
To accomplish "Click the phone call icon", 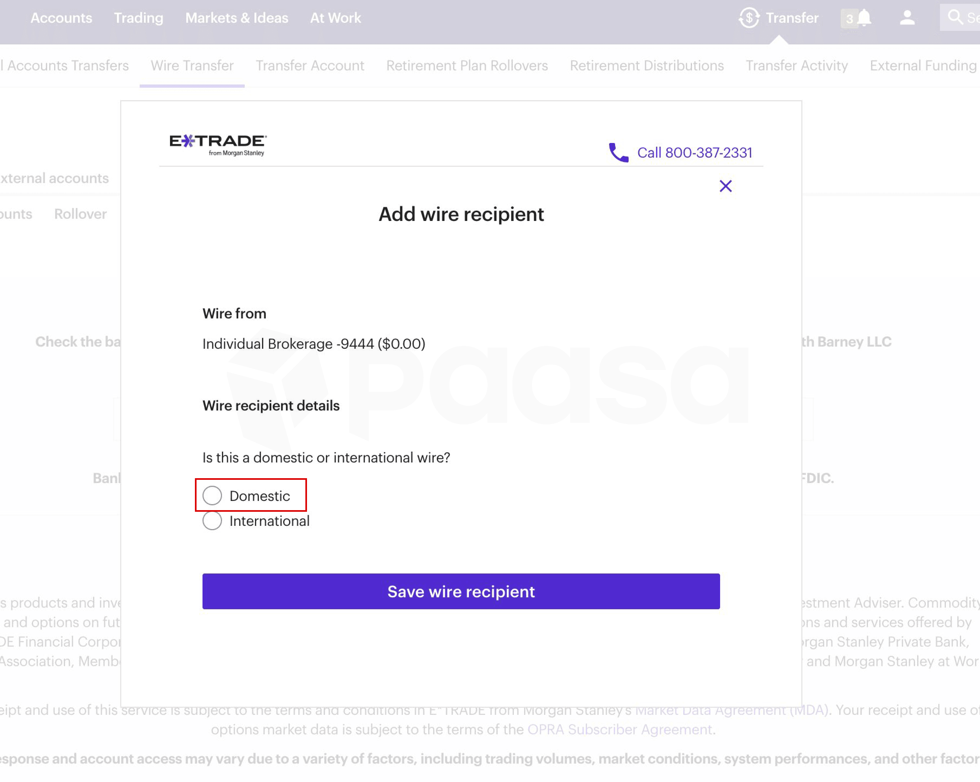I will coord(618,153).
